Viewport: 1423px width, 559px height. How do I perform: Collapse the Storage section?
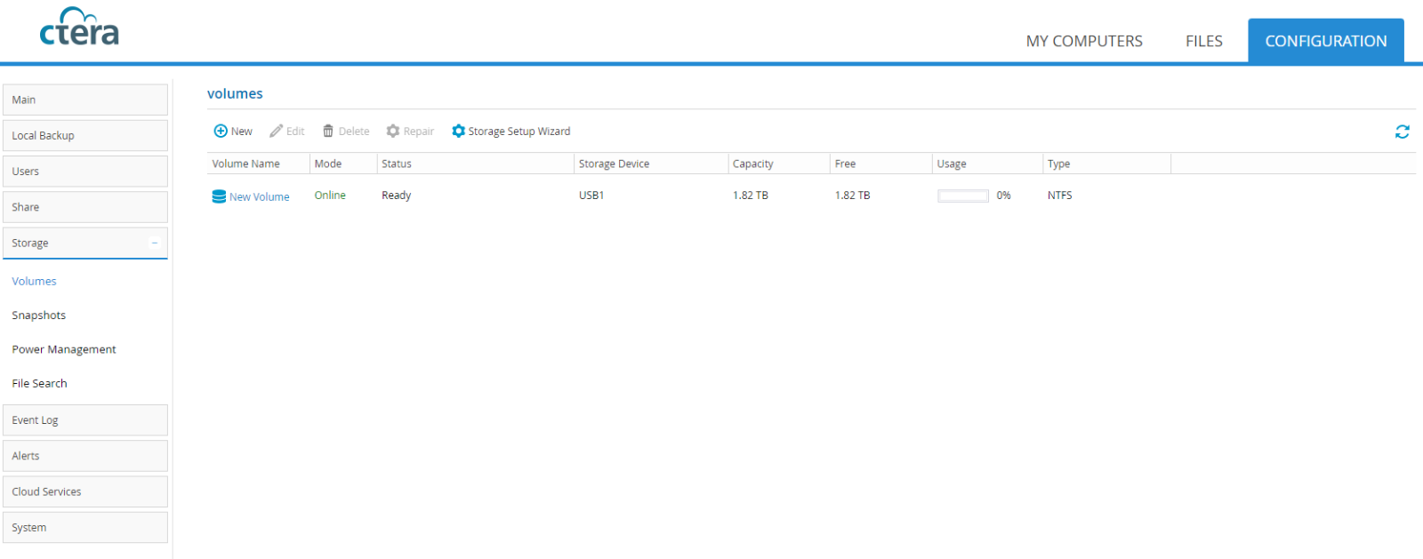(155, 243)
